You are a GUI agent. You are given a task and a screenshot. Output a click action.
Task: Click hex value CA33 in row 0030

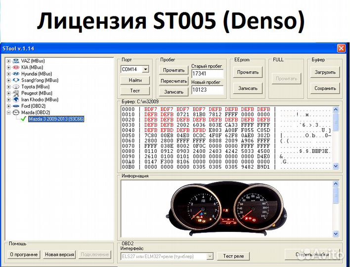click(x=231, y=125)
